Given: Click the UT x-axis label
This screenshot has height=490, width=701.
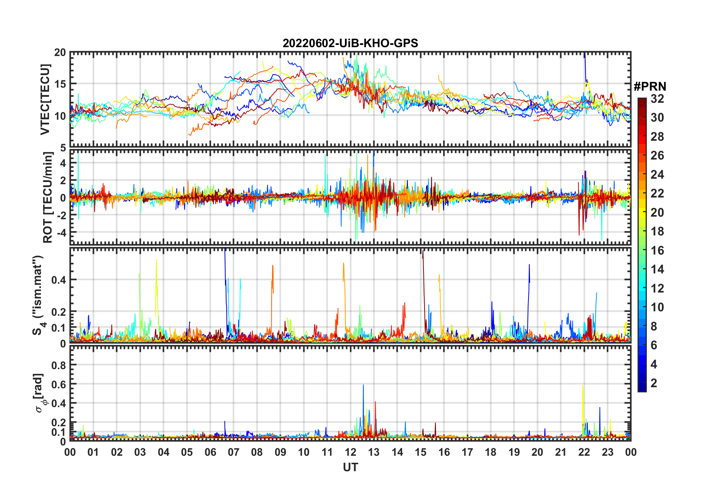Looking at the screenshot, I should point(350,467).
